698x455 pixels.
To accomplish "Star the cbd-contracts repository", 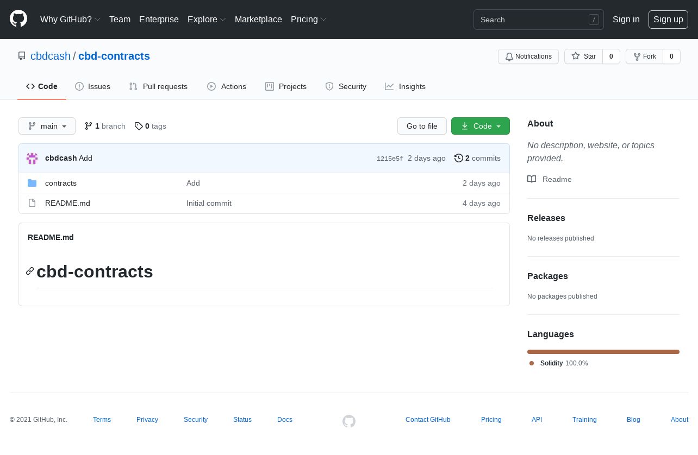I will tap(583, 56).
